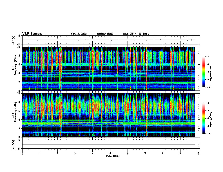Screen dimensions: 223x172
Task: Click time axis tick label "8"
Action: [163, 153]
